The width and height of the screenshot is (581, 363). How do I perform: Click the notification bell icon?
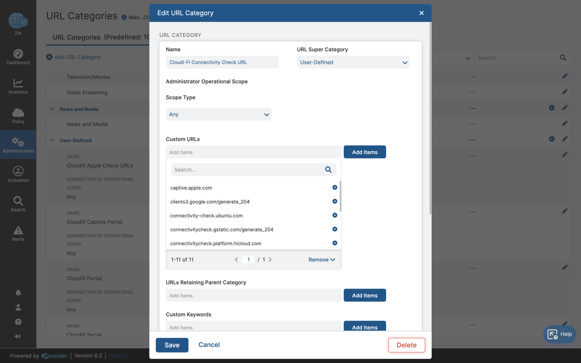click(18, 292)
